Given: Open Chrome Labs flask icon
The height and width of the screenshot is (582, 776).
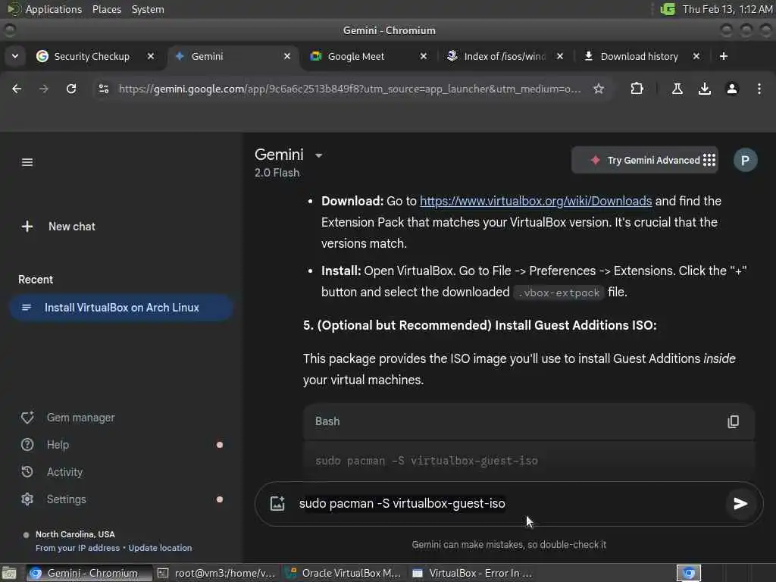Looking at the screenshot, I should point(677,89).
